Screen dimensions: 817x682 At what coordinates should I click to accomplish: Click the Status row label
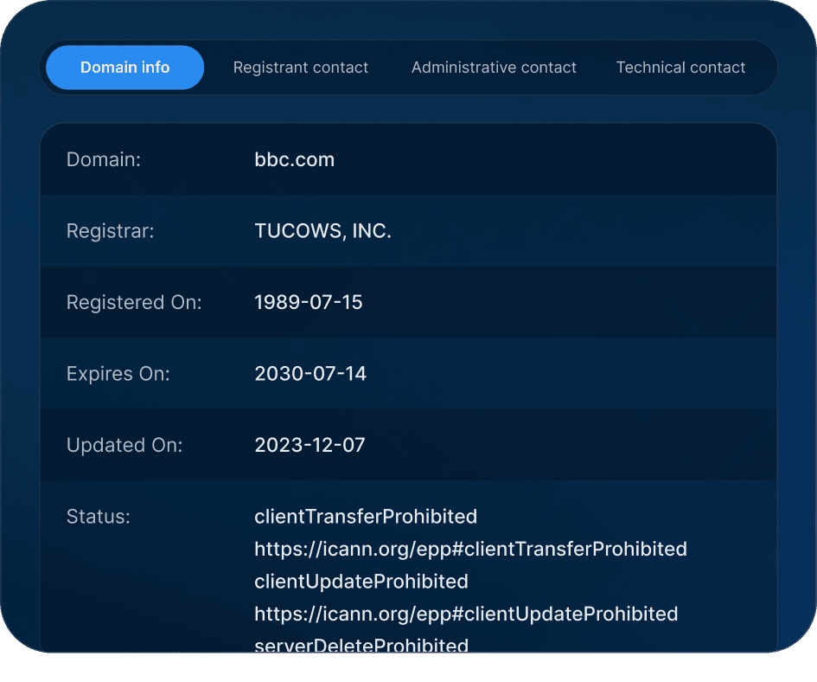(x=98, y=516)
